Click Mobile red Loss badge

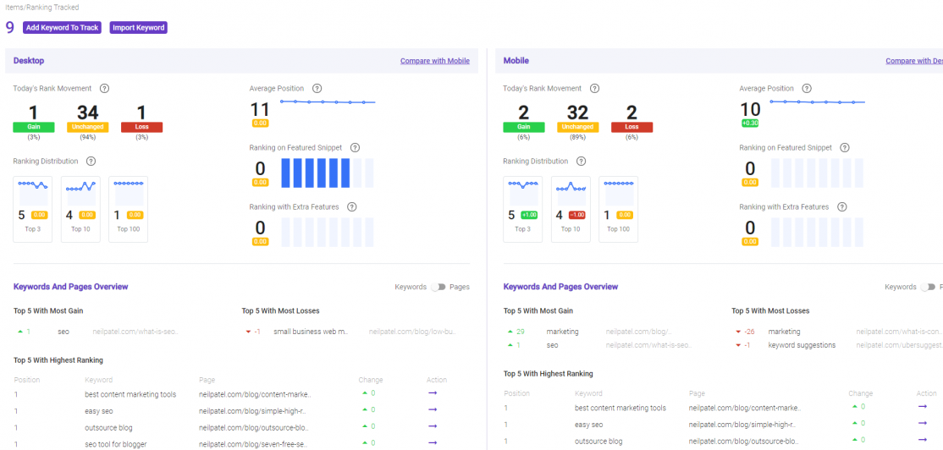pos(632,128)
